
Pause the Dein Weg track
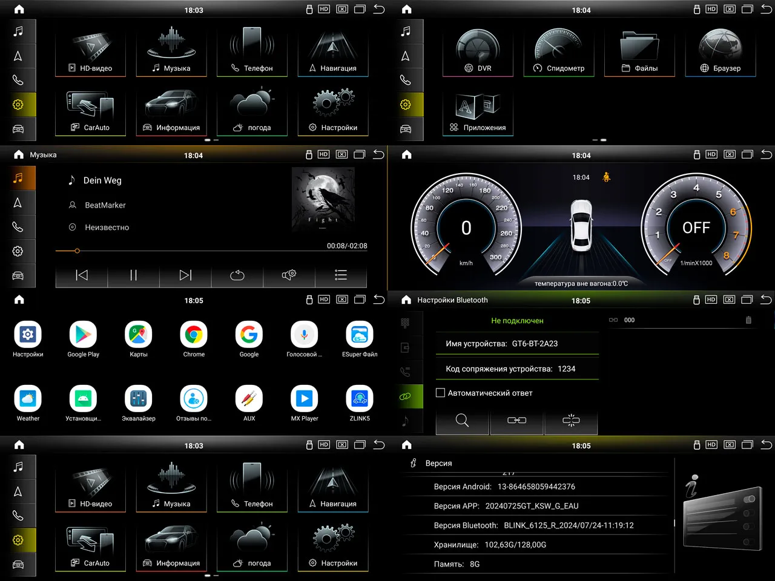[133, 275]
